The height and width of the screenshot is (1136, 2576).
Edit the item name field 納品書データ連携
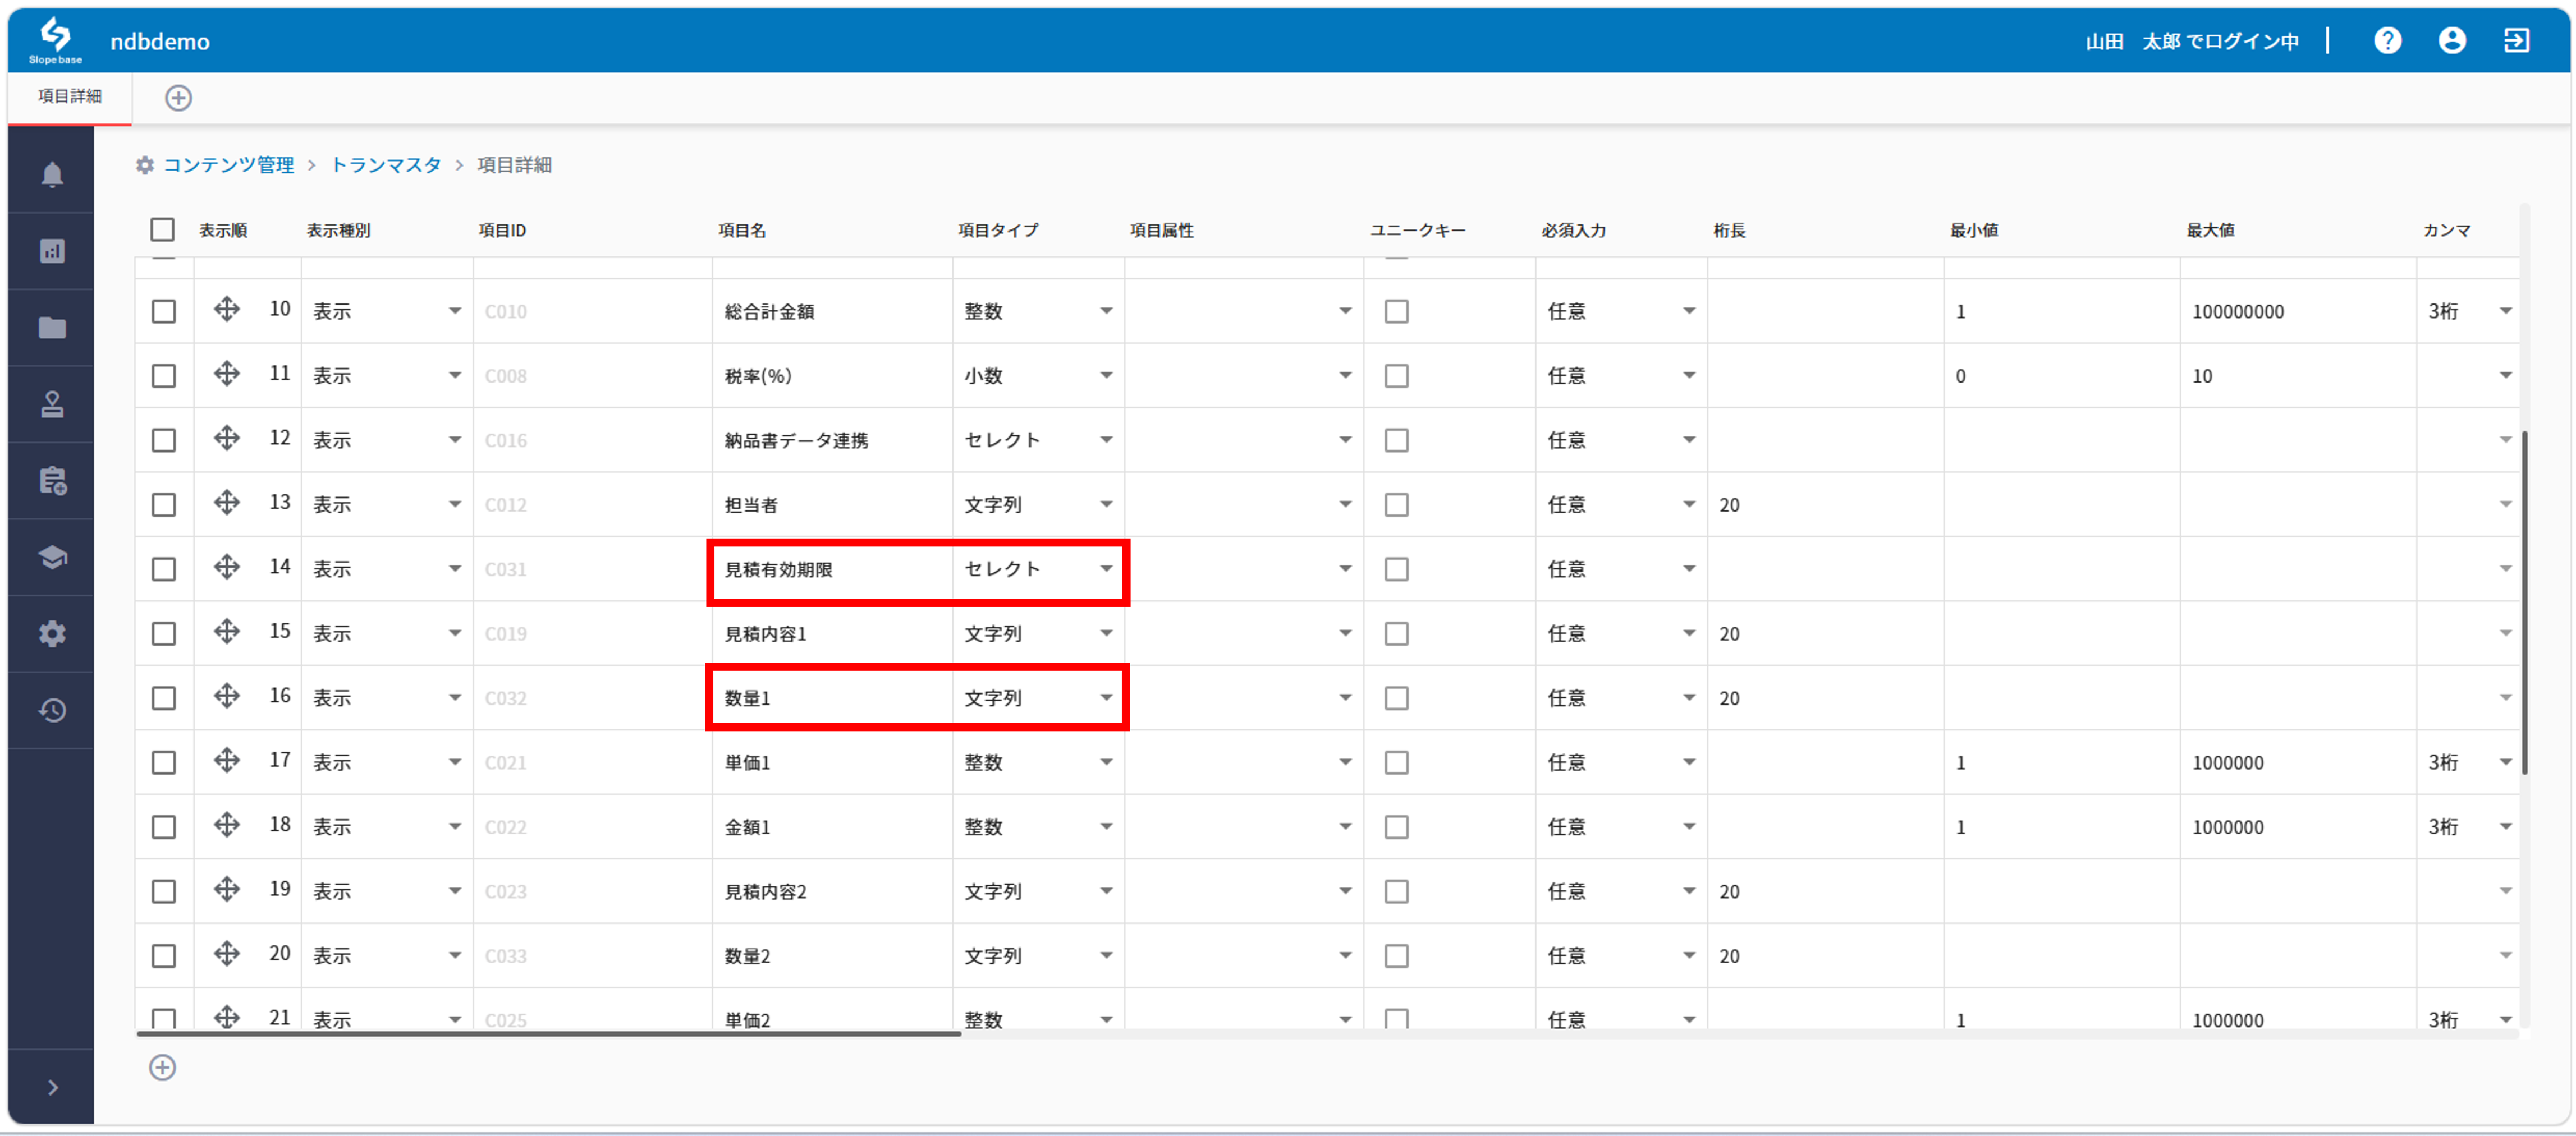click(832, 440)
